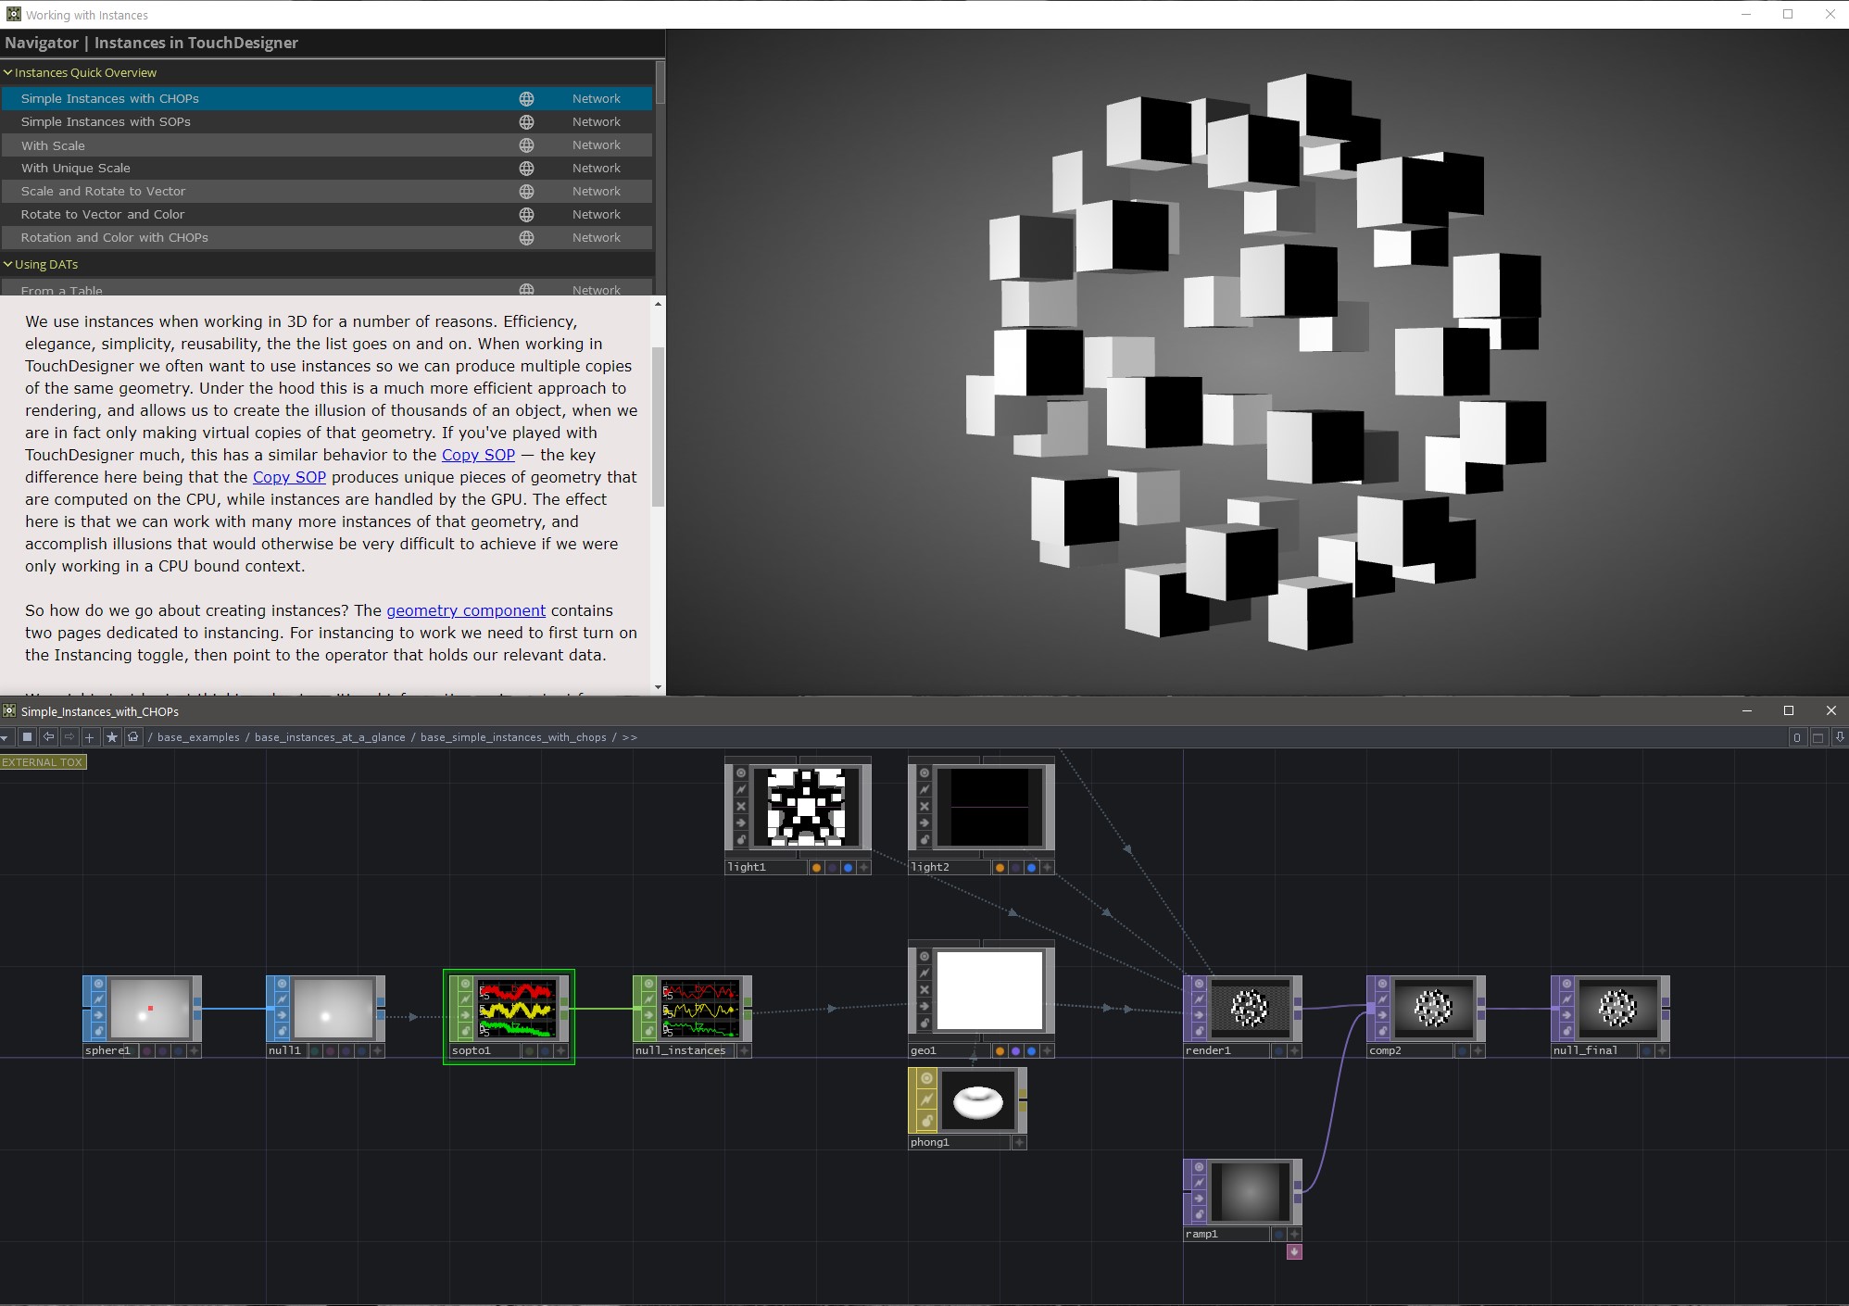This screenshot has height=1306, width=1849.
Task: Select the comp2 node viewer thumbnail
Action: coord(1432,1009)
